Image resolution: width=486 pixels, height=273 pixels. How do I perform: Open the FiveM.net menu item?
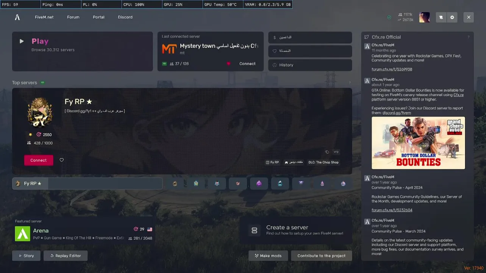[x=44, y=17]
